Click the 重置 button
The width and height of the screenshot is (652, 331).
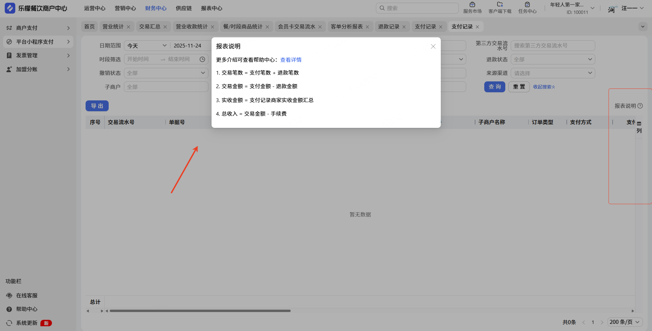(519, 87)
